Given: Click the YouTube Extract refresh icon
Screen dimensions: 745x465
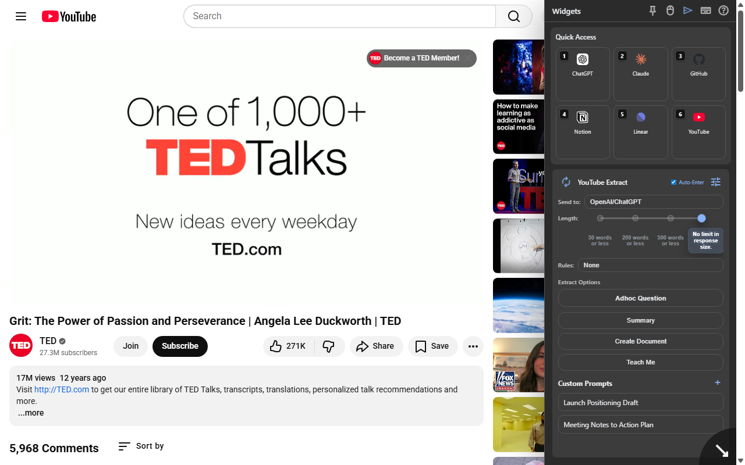Looking at the screenshot, I should pyautogui.click(x=565, y=182).
